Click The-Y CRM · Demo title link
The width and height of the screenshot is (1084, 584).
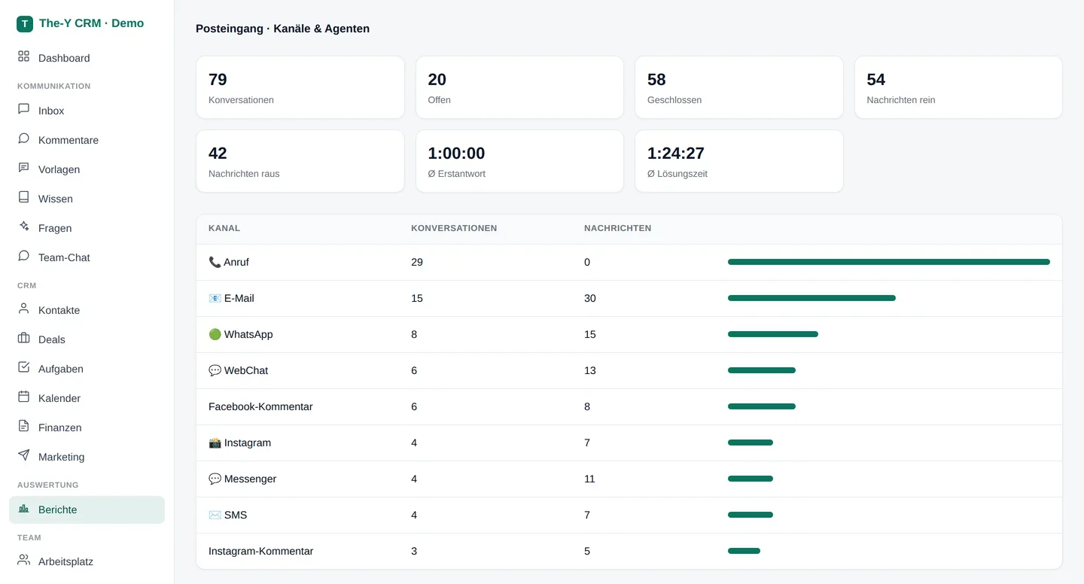pyautogui.click(x=91, y=23)
